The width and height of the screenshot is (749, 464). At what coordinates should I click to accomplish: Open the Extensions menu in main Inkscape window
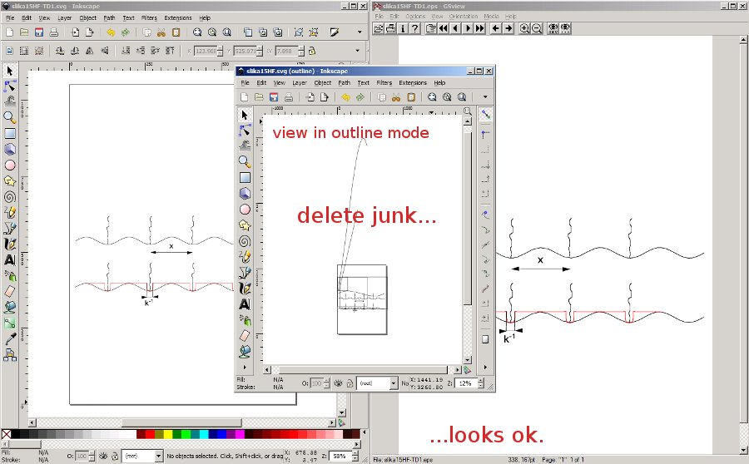point(177,17)
